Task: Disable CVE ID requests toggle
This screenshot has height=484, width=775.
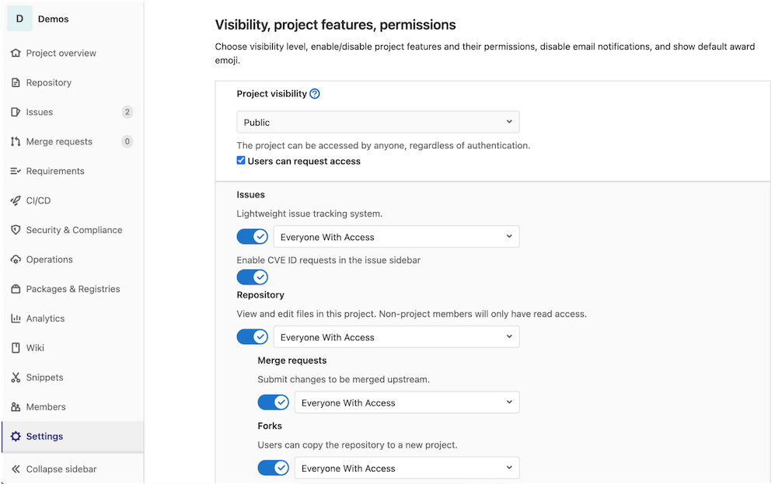Action: coord(252,277)
